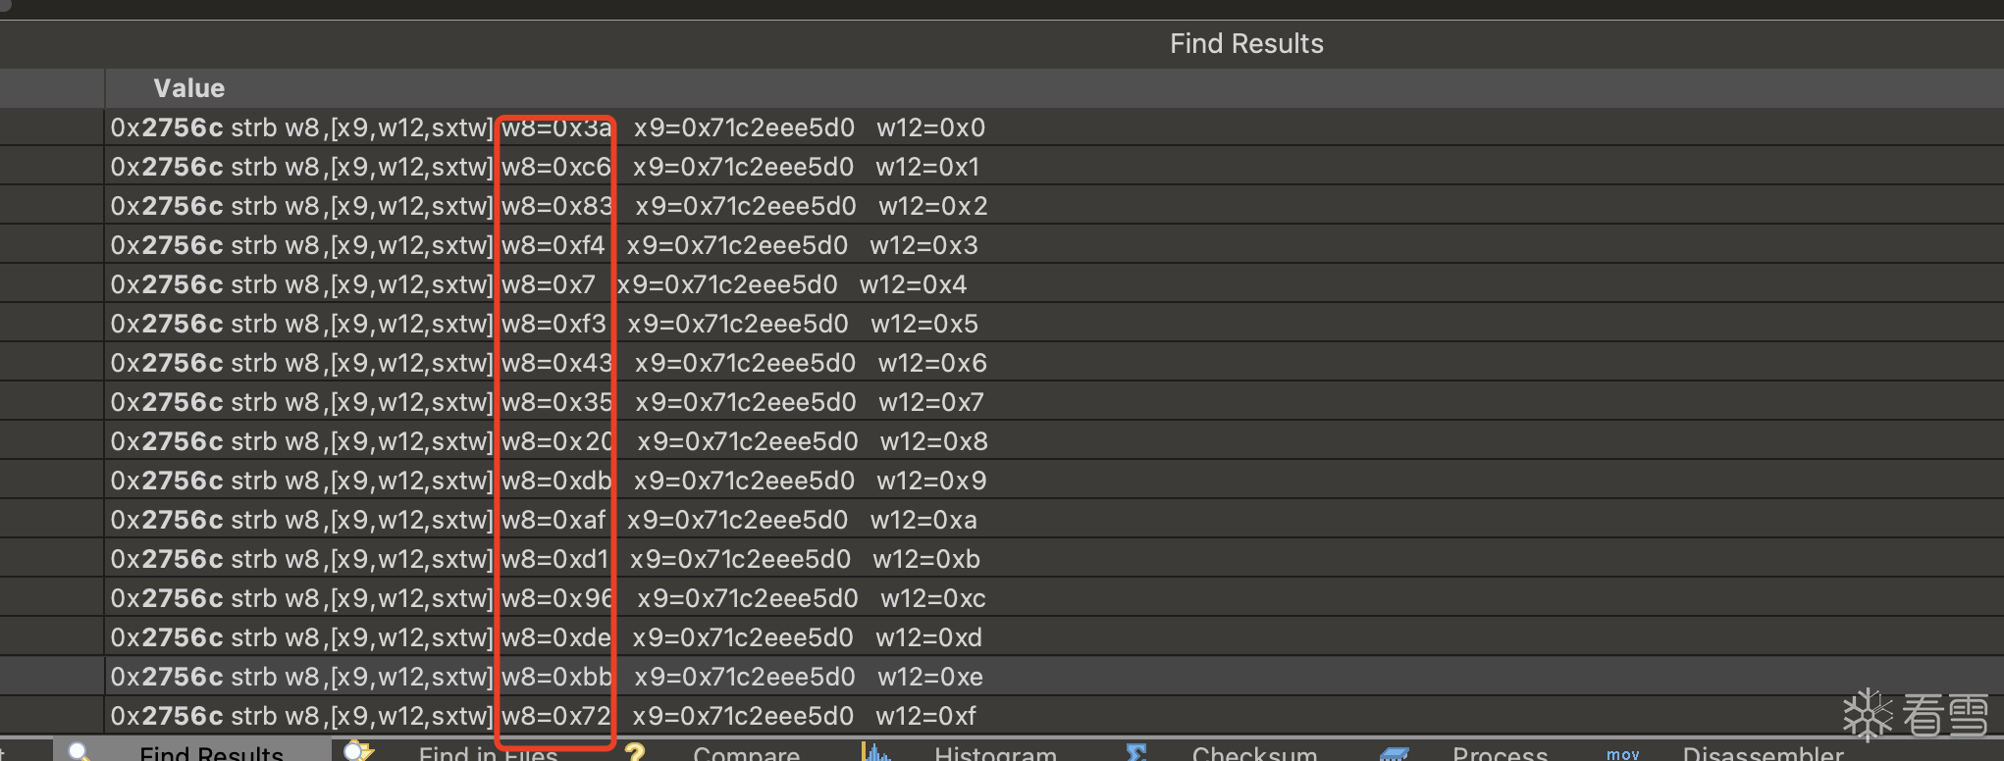
Task: Click the Find in Files icon
Action: click(358, 752)
